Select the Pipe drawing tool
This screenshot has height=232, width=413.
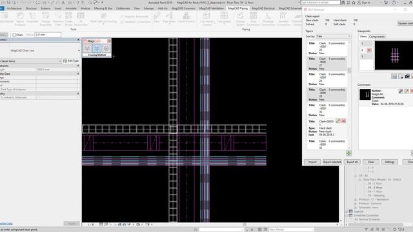(x=156, y=17)
